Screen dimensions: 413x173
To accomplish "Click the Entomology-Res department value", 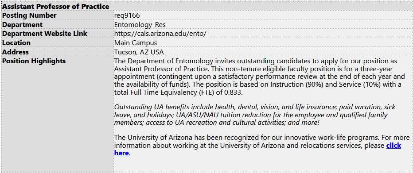I will [140, 25].
